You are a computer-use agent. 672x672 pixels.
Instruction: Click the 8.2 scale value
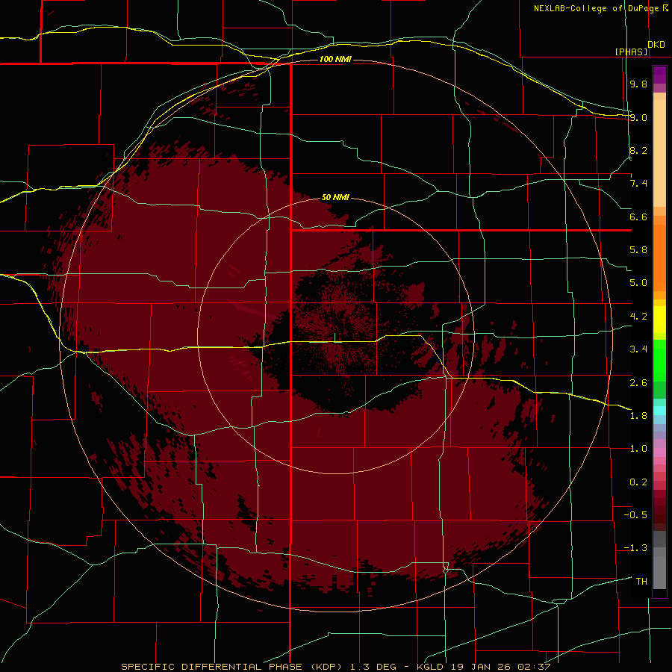pos(638,150)
